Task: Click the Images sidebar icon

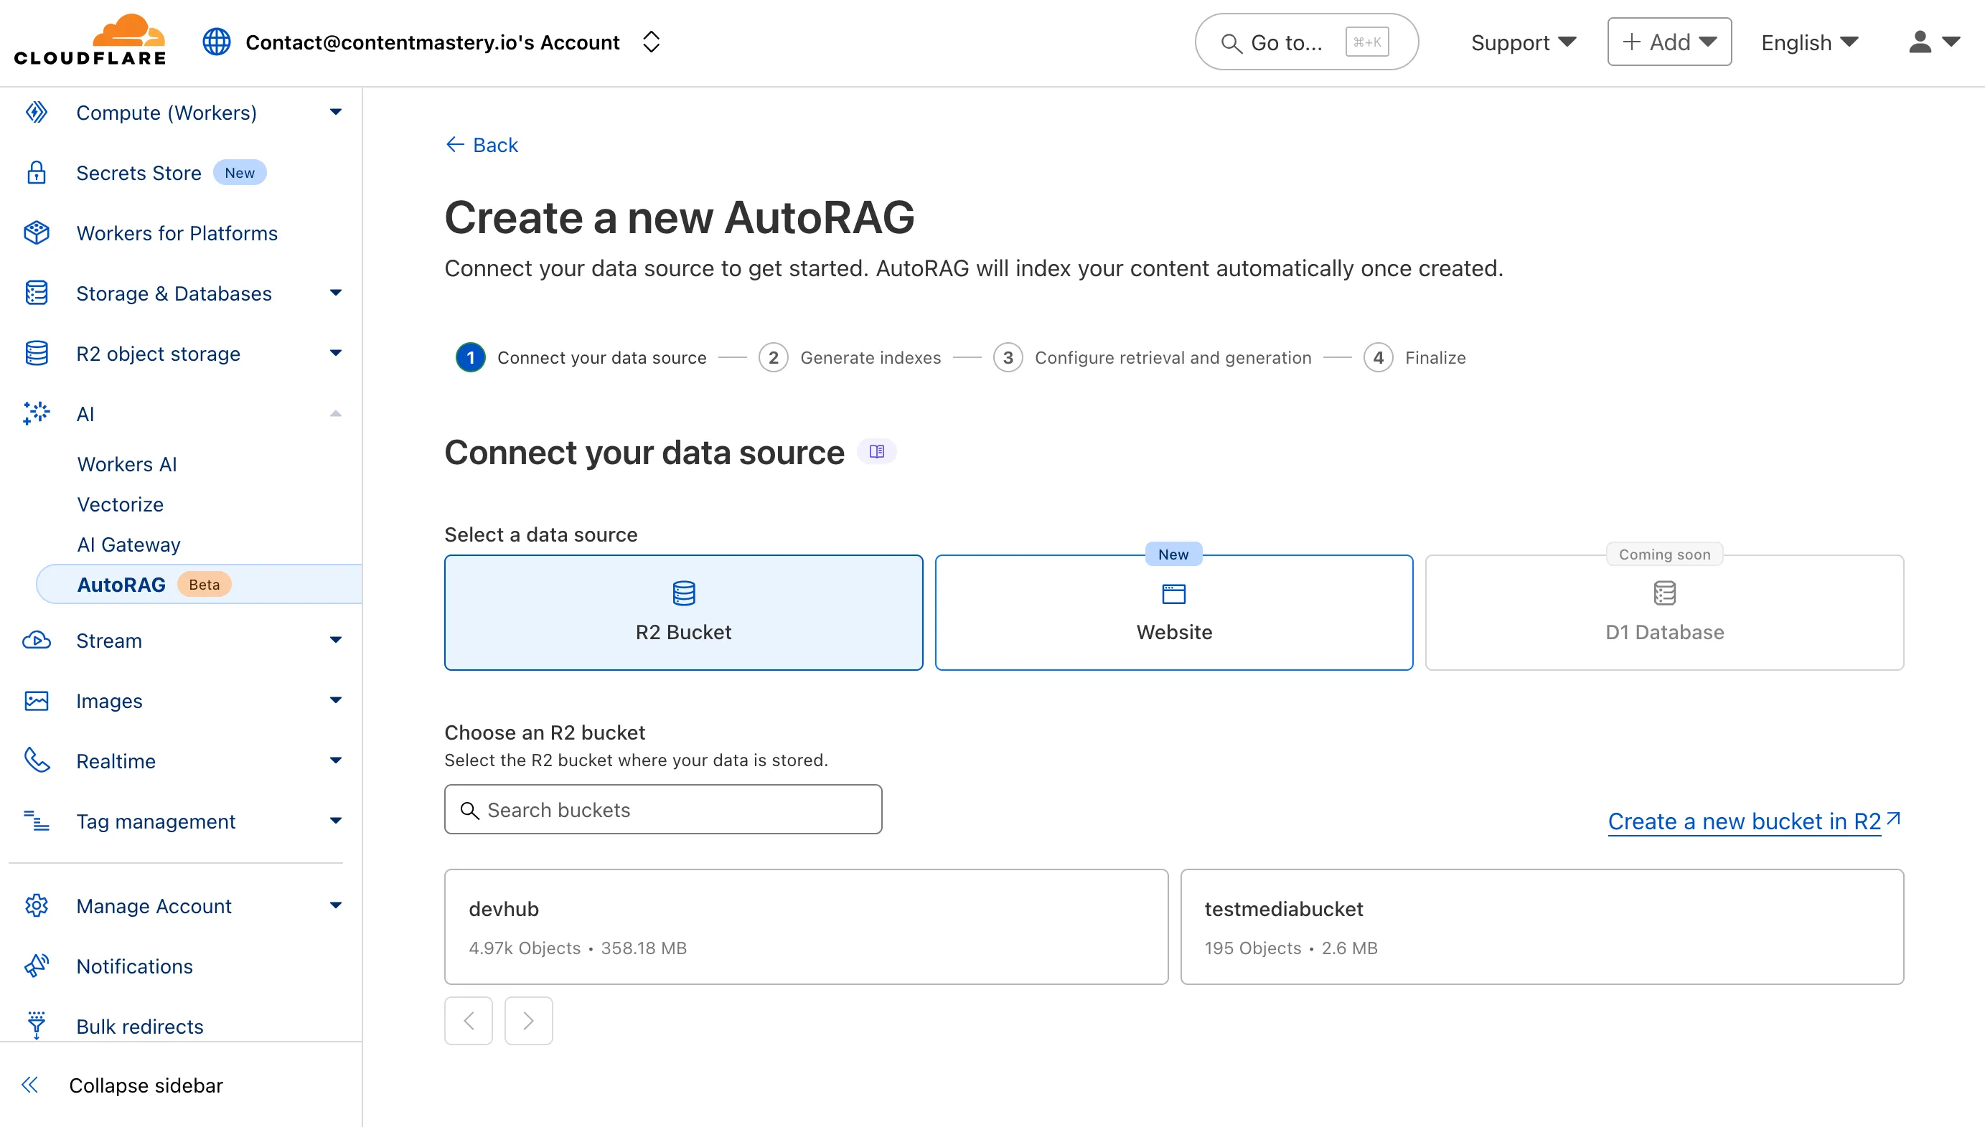Action: coord(37,702)
